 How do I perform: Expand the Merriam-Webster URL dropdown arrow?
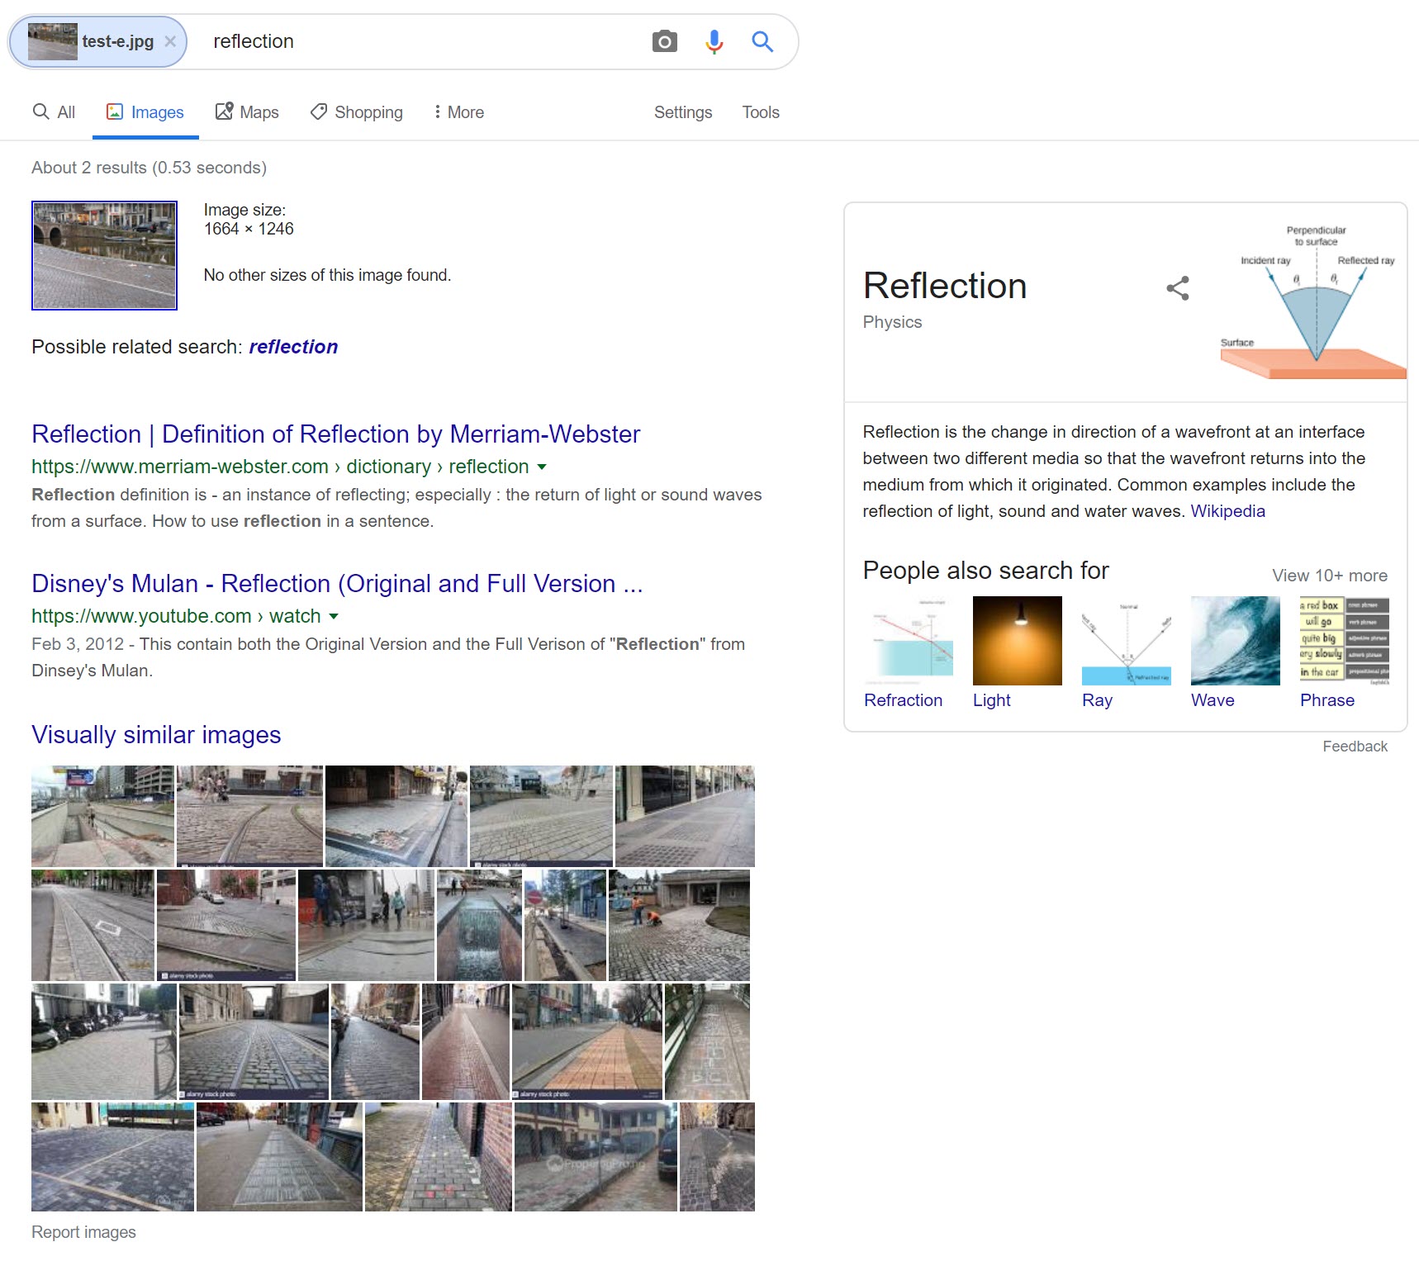(542, 467)
